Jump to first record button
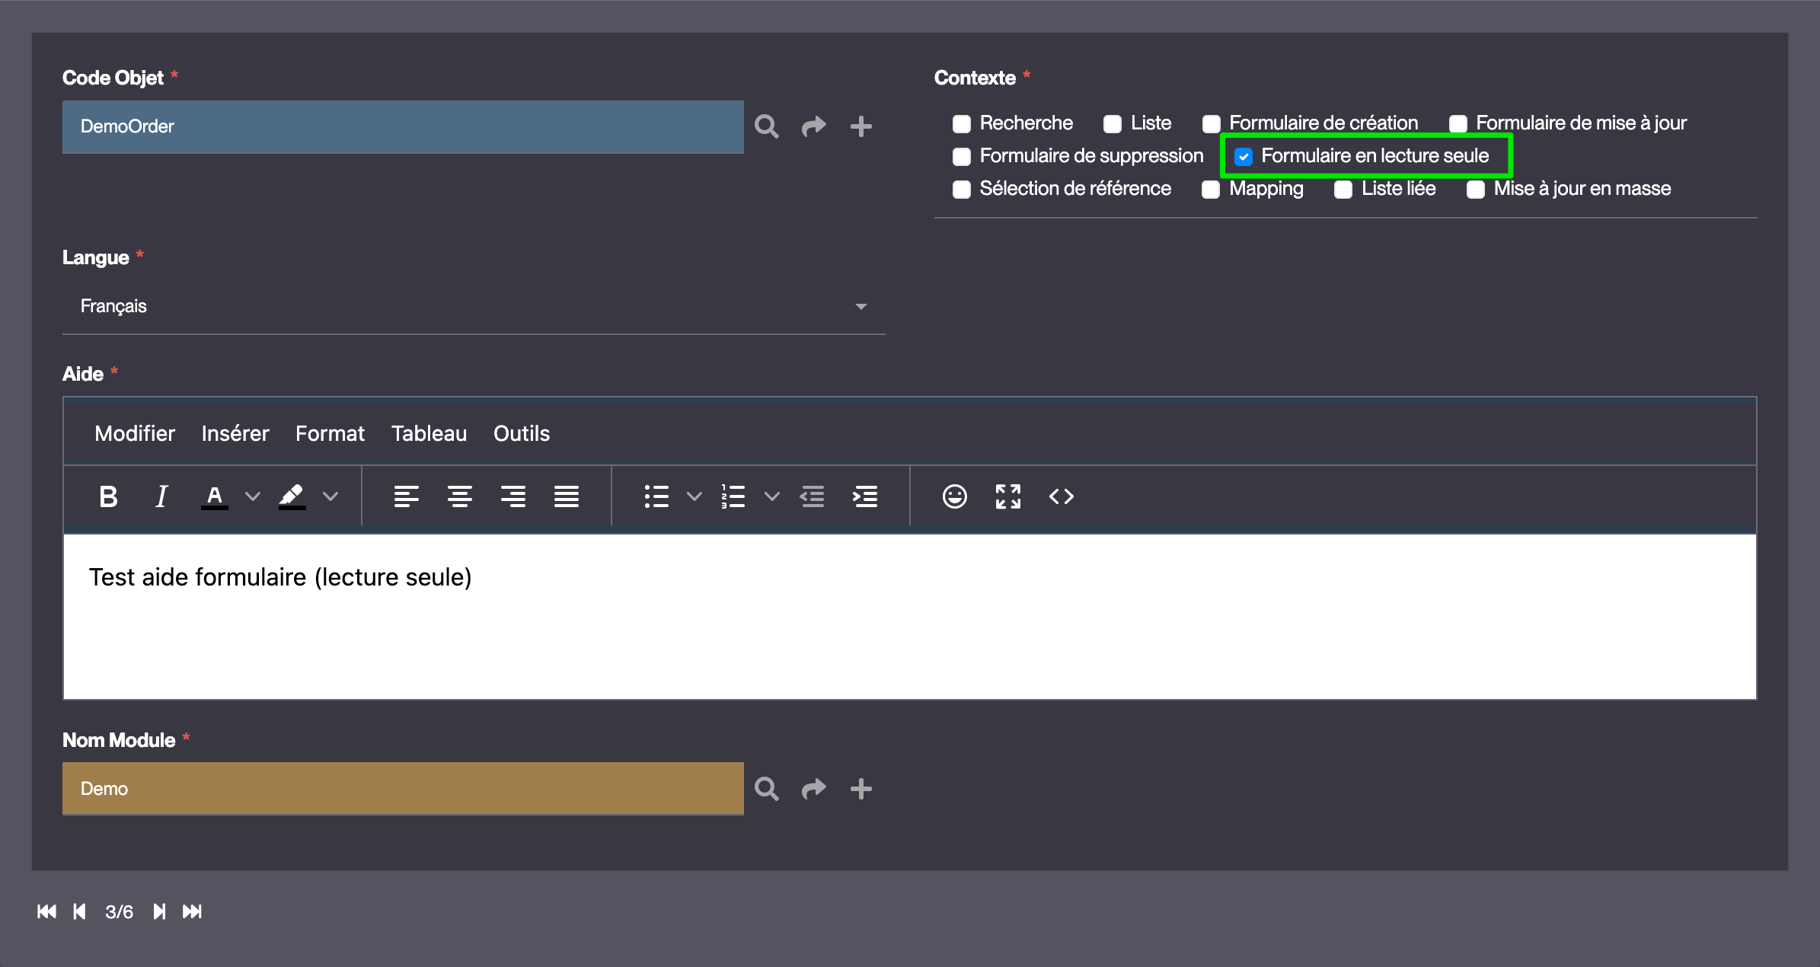Screen dimensions: 1820x967 click(46, 911)
